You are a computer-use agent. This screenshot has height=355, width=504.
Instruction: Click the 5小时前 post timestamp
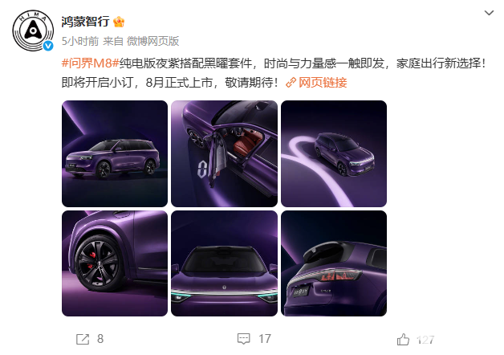tap(80, 41)
